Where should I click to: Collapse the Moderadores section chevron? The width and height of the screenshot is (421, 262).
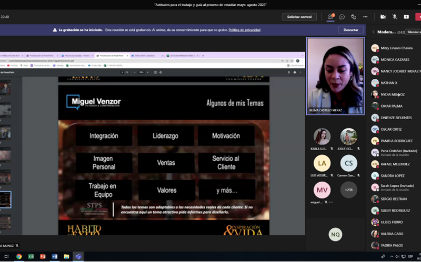374,32
